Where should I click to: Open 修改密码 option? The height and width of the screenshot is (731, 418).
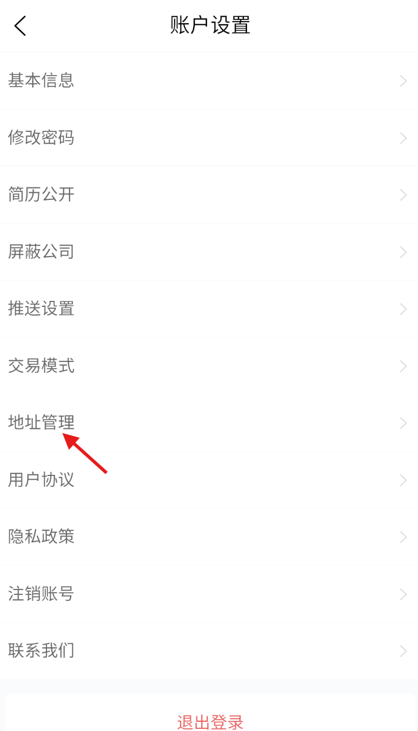point(209,138)
